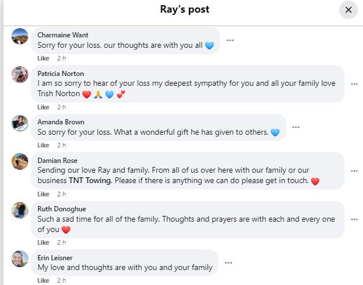Screen dimensions: 363x285
Task: Show options for Ruth Donoghue's comment
Action: 354,220
